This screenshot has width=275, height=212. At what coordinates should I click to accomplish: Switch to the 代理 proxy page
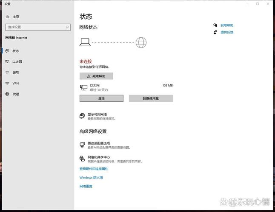click(x=38, y=94)
